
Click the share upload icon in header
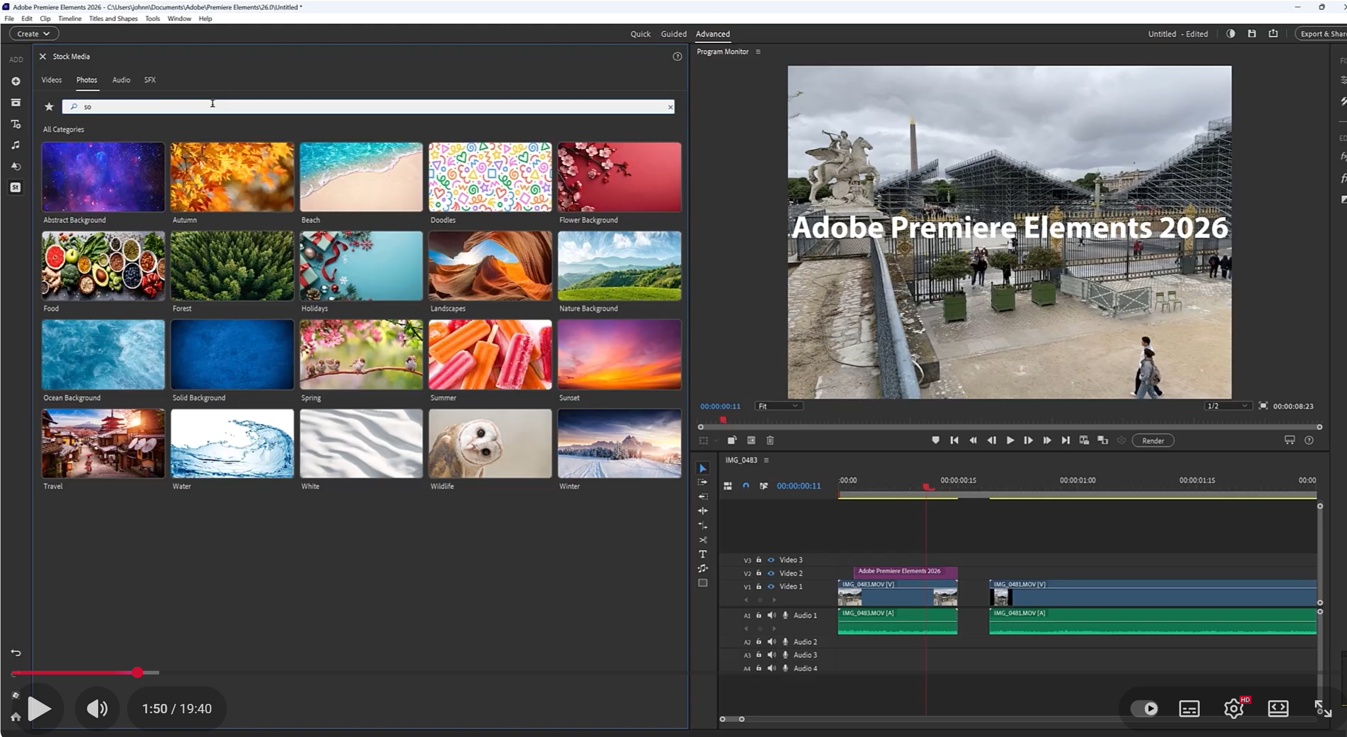1273,34
